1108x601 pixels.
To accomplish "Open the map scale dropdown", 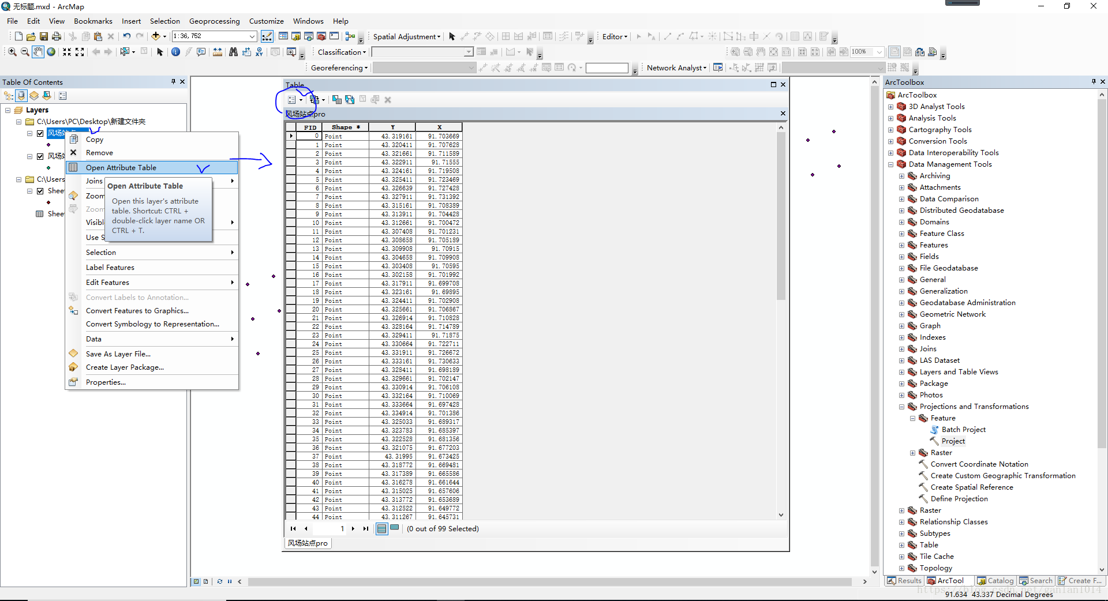I will point(252,36).
